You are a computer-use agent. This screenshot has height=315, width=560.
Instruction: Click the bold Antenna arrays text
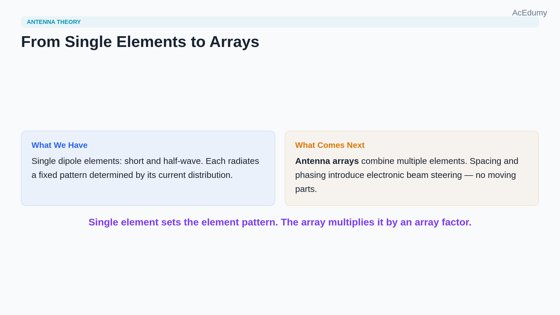327,161
